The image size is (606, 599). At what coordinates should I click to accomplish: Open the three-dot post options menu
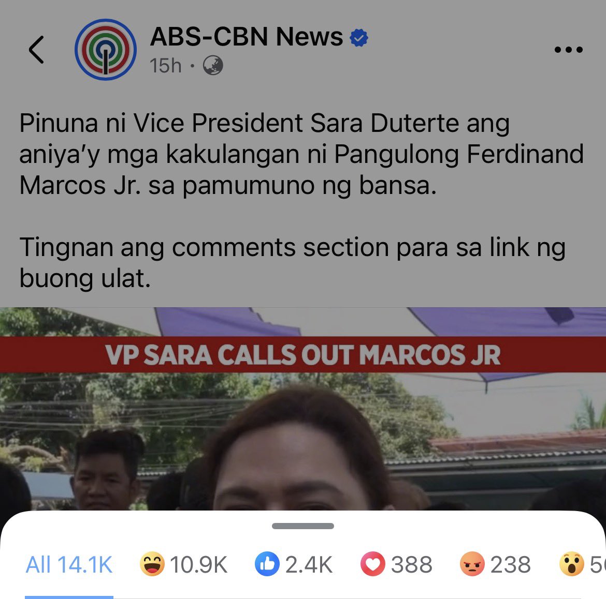(x=568, y=50)
